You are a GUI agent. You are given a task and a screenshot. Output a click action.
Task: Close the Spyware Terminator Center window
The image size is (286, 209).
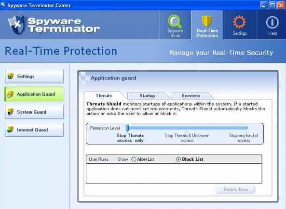click(x=282, y=5)
